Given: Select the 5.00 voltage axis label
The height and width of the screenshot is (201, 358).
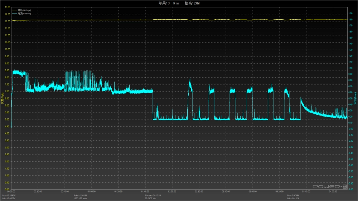Looking at the screenshot, I should (x=7, y=119).
